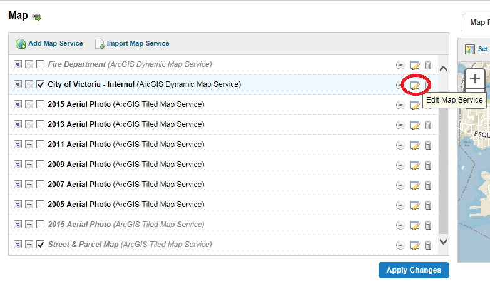Click the scroll-up arrow of the service list
The image size is (490, 284).
443,68
